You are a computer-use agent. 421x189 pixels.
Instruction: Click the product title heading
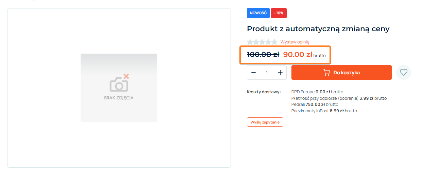(318, 29)
